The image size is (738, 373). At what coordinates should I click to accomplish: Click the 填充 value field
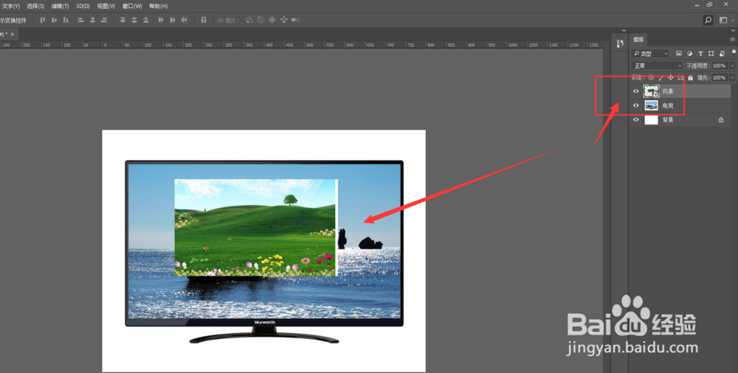(719, 77)
